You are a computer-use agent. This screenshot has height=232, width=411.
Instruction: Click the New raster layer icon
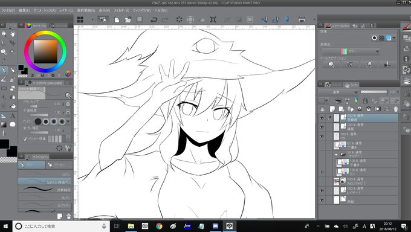coord(332,109)
